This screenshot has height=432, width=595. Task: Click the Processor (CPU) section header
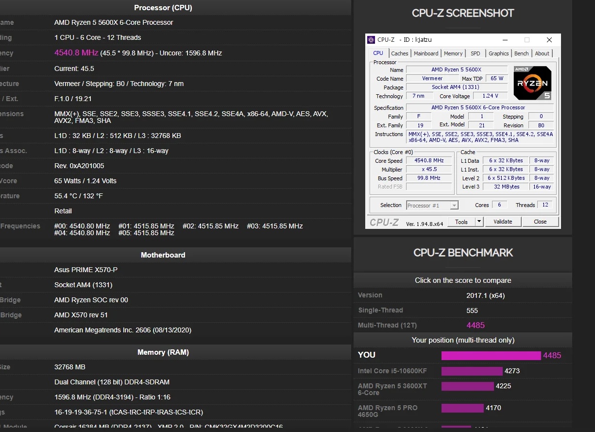[x=163, y=8]
